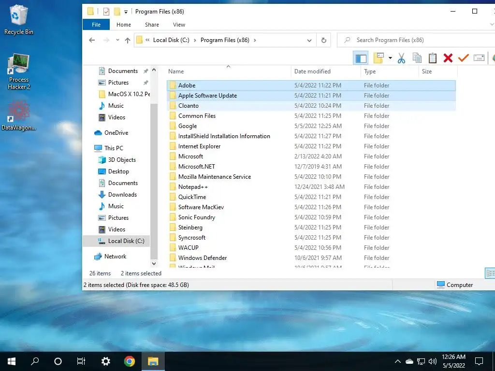This screenshot has width=495, height=371.
Task: Select the QuickTime folder
Action: coord(311,197)
